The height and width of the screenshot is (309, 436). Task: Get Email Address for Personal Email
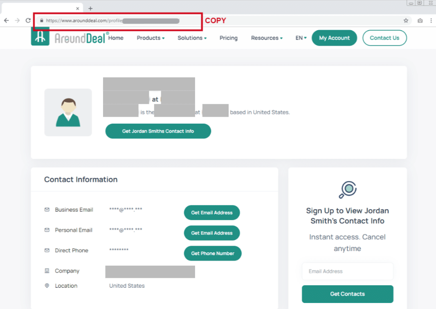tap(212, 233)
